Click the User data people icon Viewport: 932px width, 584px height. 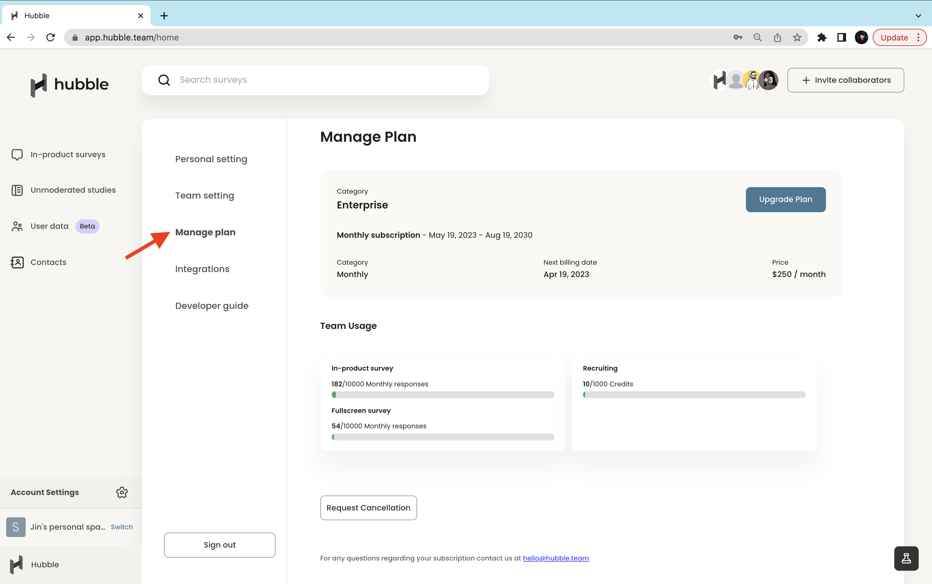pyautogui.click(x=17, y=226)
